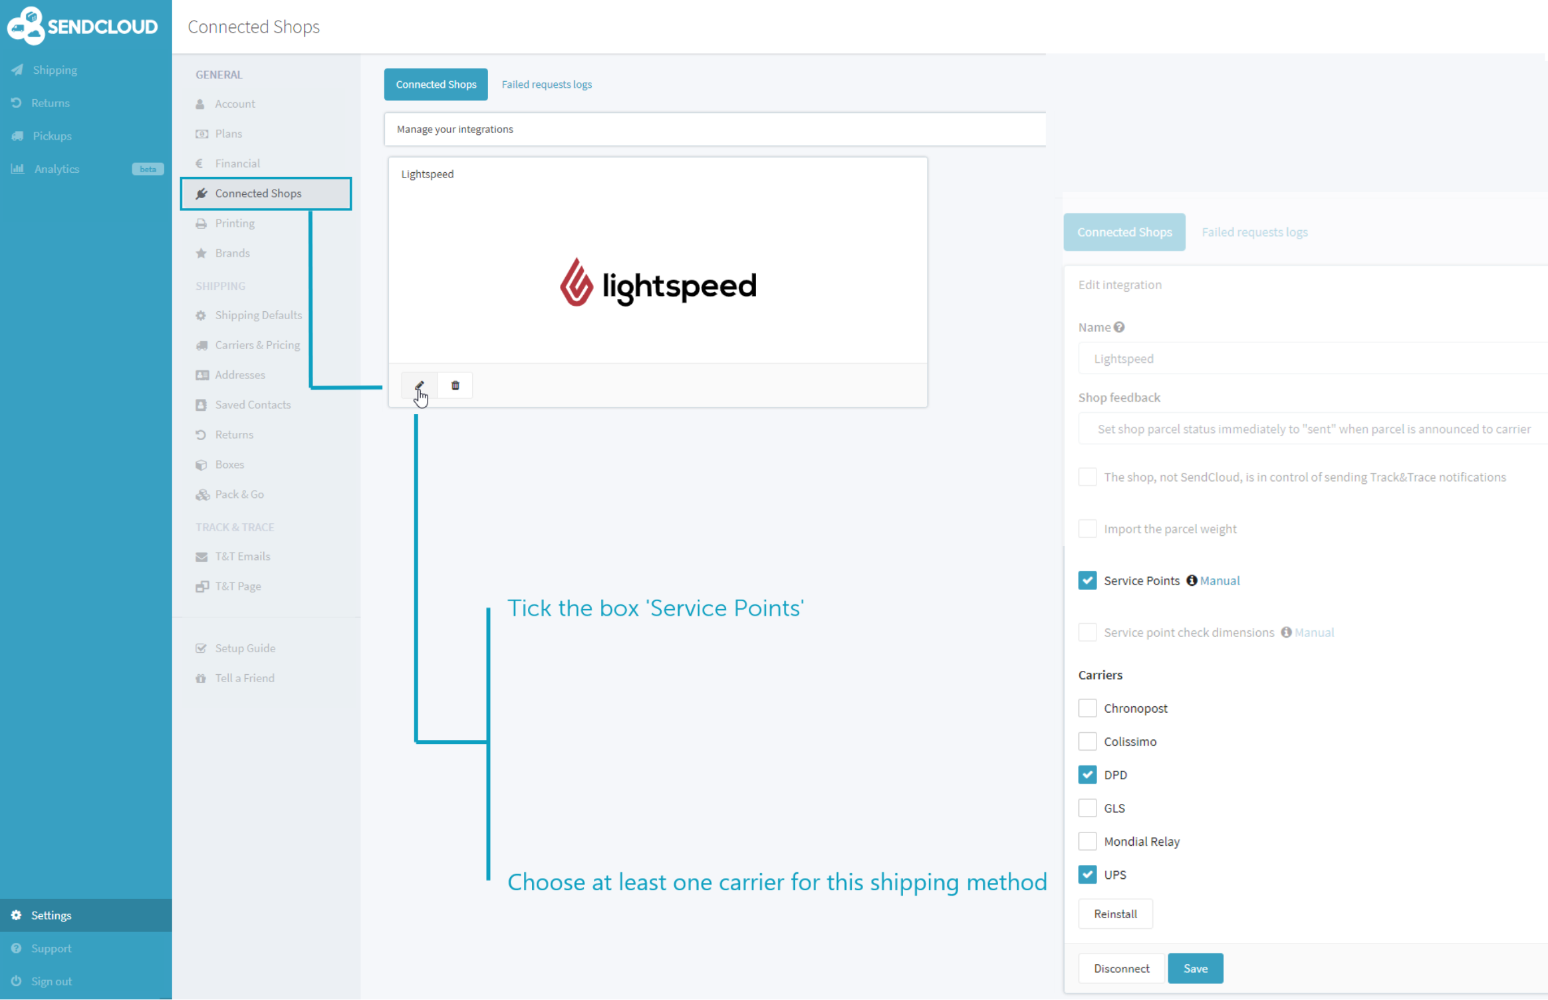The image size is (1548, 1000).
Task: Open Shipping in the main sidebar
Action: coord(55,70)
